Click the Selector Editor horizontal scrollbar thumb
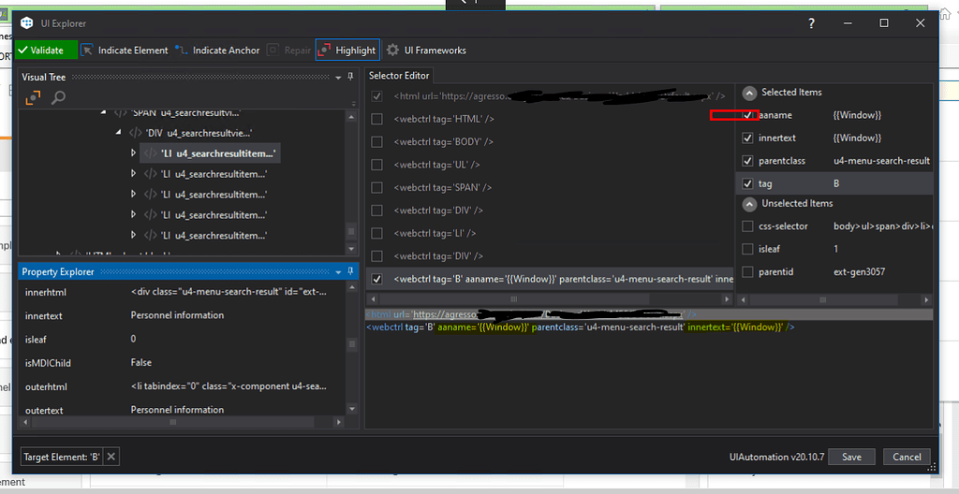The width and height of the screenshot is (959, 494). pos(514,299)
